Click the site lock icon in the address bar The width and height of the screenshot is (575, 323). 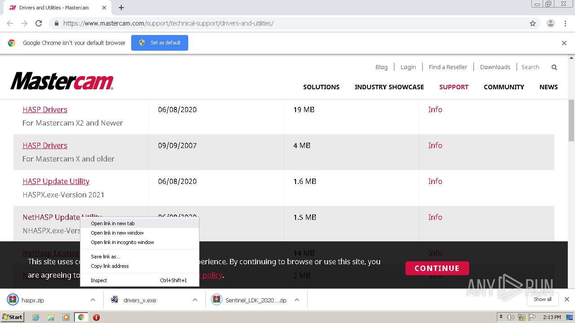[x=56, y=23]
